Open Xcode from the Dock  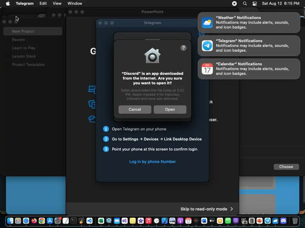(x=164, y=221)
